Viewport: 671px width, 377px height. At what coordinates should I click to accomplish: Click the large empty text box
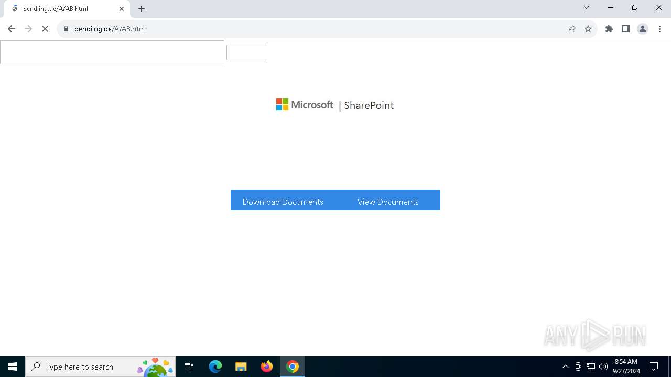pyautogui.click(x=112, y=52)
